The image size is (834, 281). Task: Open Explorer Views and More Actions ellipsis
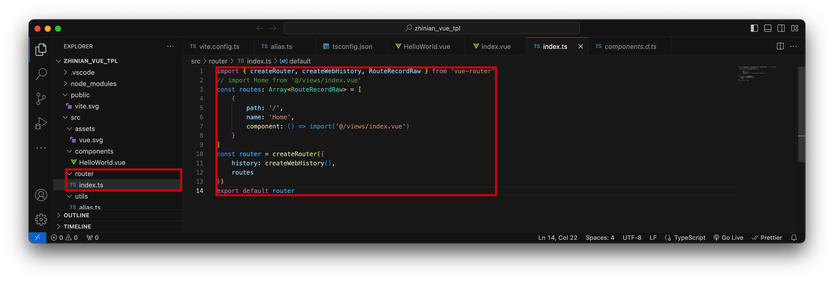click(170, 46)
